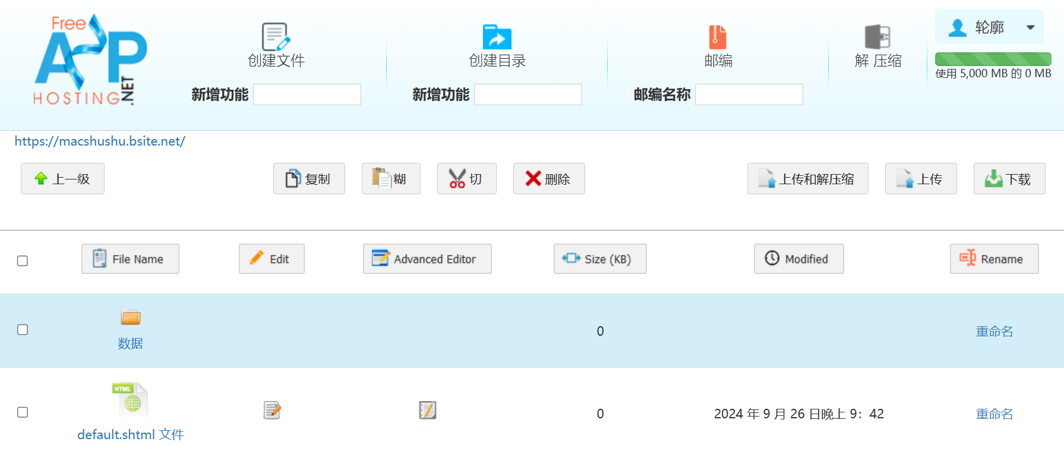Click the size value 0 in the 数据 row
The image size is (1064, 451).
click(601, 332)
